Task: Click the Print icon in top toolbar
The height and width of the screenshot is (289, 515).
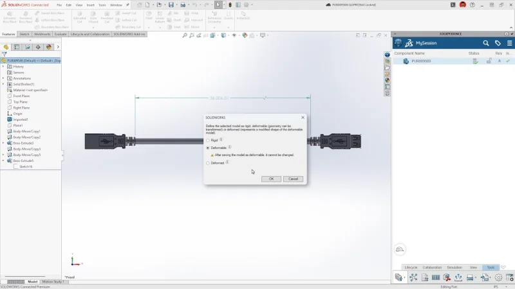Action: (x=183, y=4)
